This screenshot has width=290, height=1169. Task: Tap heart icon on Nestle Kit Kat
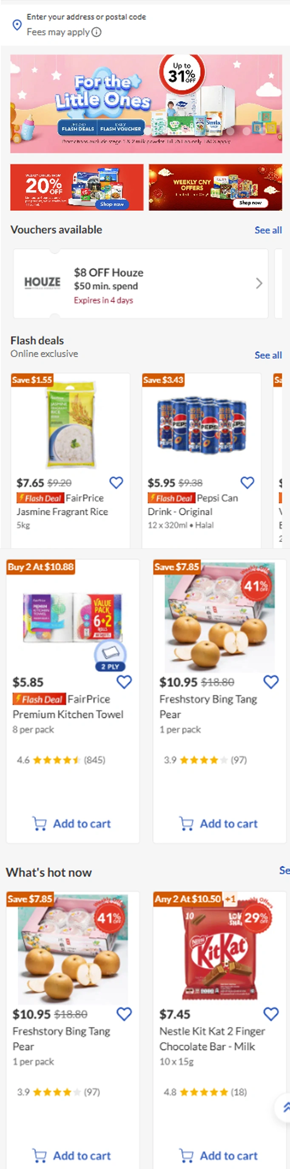pos(271,1014)
